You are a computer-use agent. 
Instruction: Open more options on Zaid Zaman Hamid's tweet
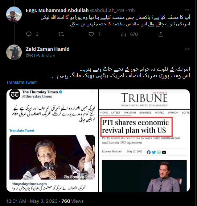click(x=187, y=49)
